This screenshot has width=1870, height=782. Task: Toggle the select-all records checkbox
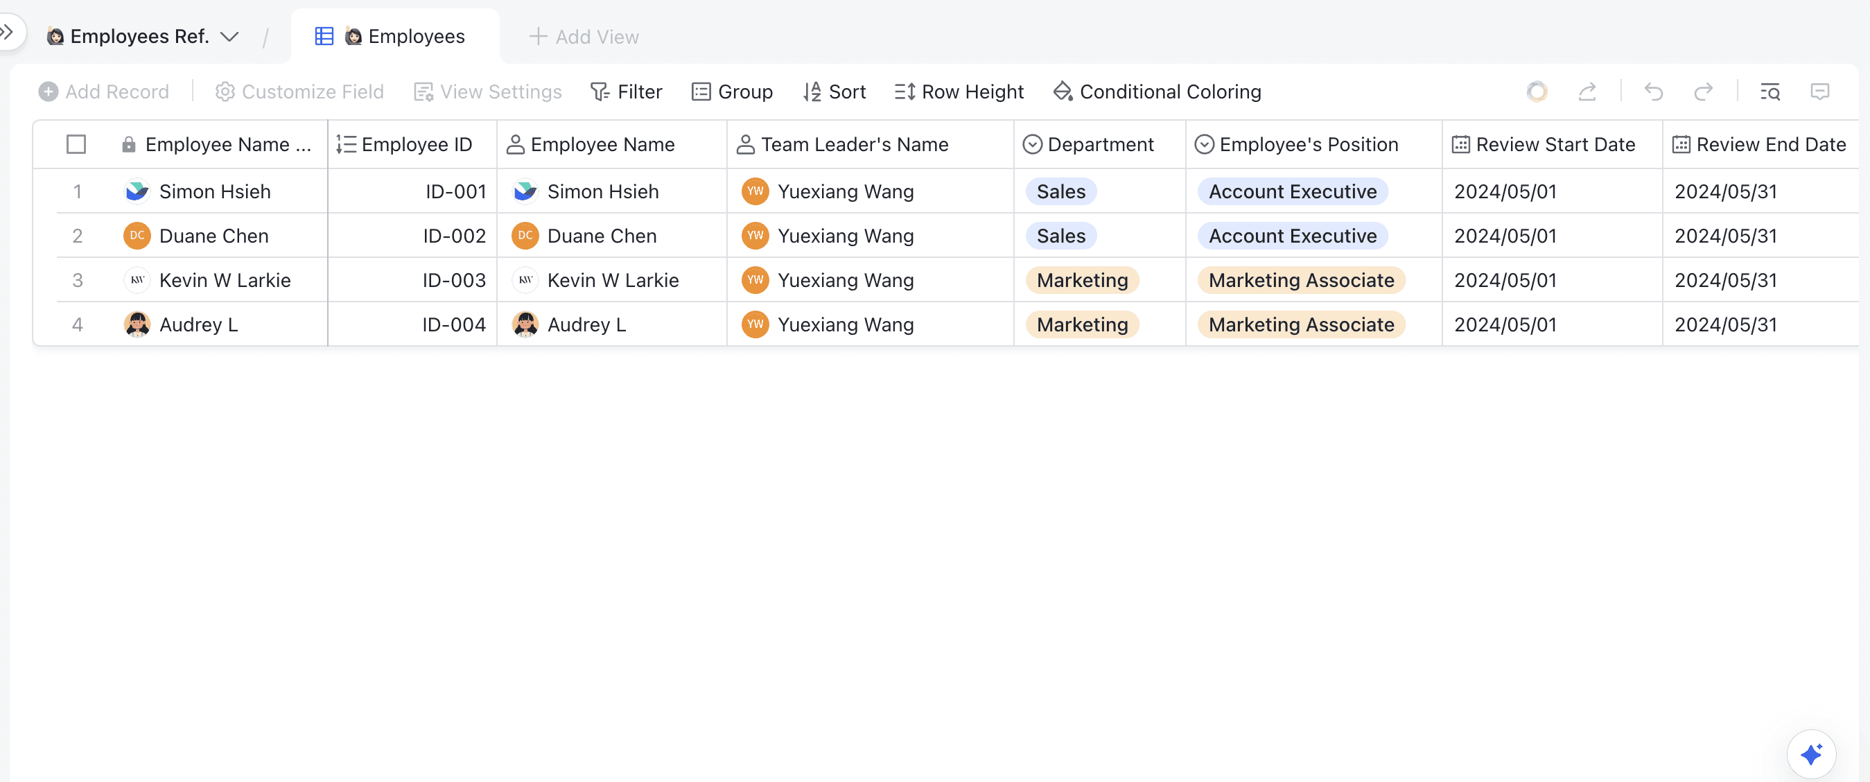tap(76, 144)
